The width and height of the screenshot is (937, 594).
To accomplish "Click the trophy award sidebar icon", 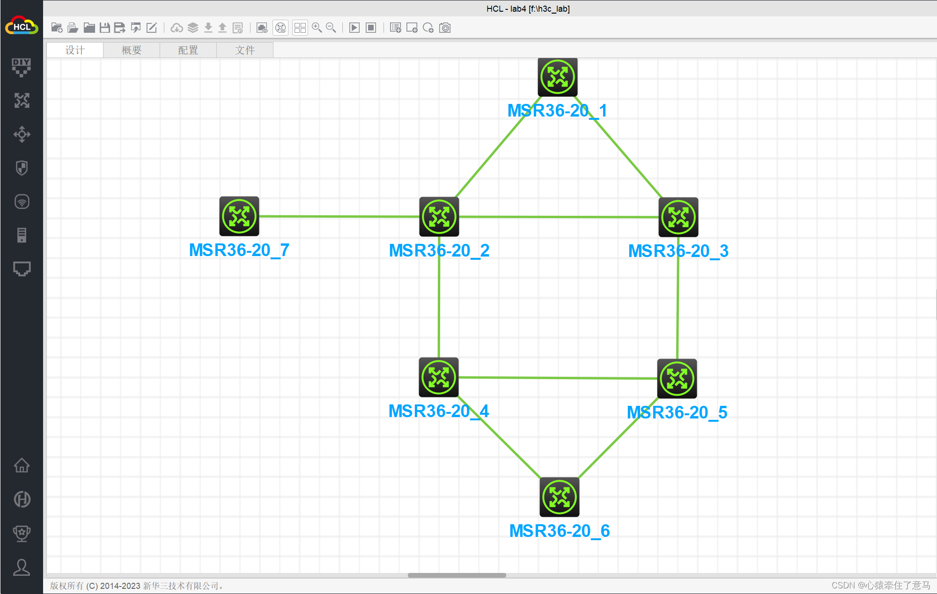I will pyautogui.click(x=22, y=533).
